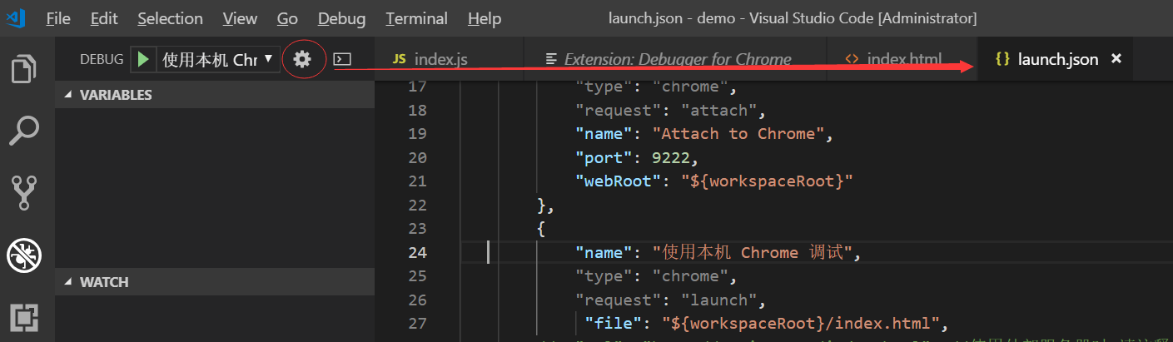The width and height of the screenshot is (1173, 342).
Task: Collapse the WATCH section
Action: (x=214, y=282)
